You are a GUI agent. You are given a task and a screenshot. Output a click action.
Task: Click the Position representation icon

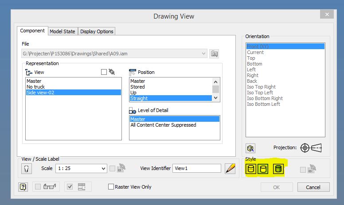[132, 72]
